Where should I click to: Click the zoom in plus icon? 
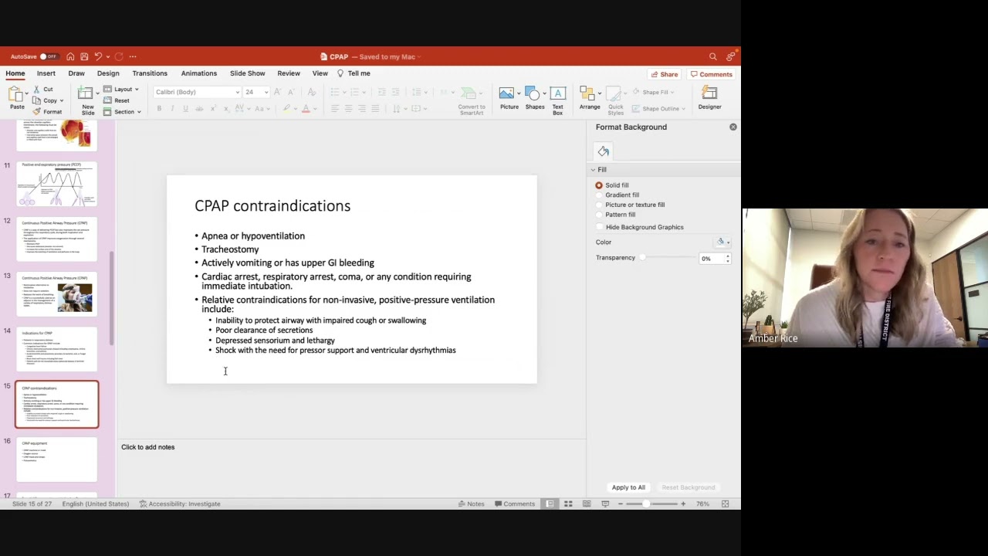point(682,503)
